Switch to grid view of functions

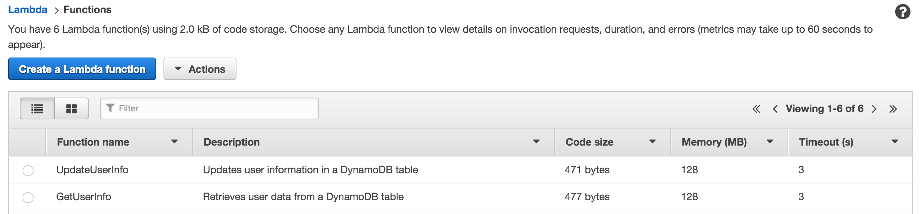coord(72,108)
